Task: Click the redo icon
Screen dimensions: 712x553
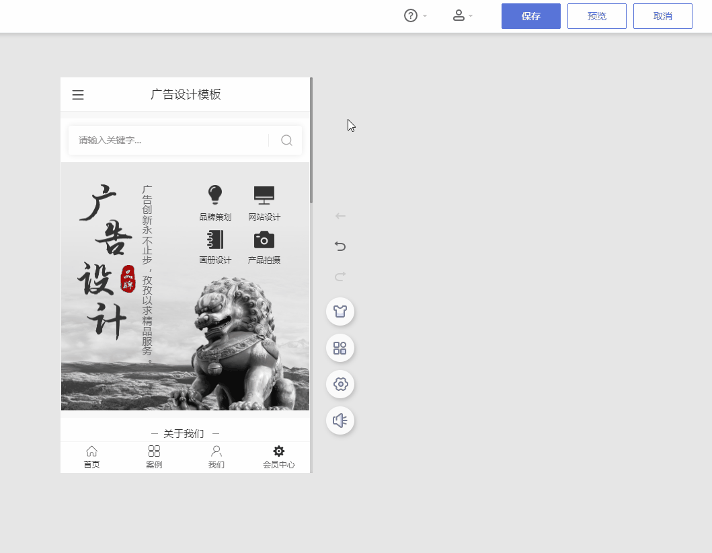Action: tap(340, 276)
